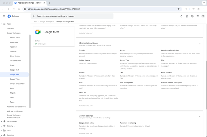Open Service status in the sidebar
The image size is (207, 137).
pyautogui.click(x=15, y=38)
